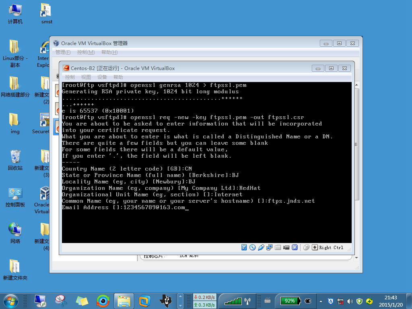Maximize the VirtualBox manager window

(x=339, y=43)
